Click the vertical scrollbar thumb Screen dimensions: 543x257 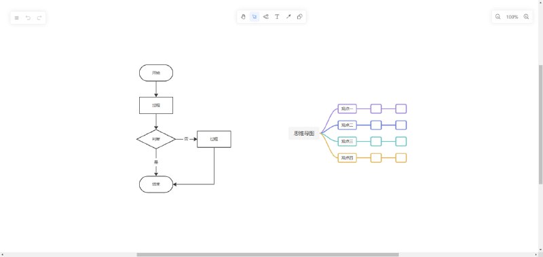tap(540, 125)
